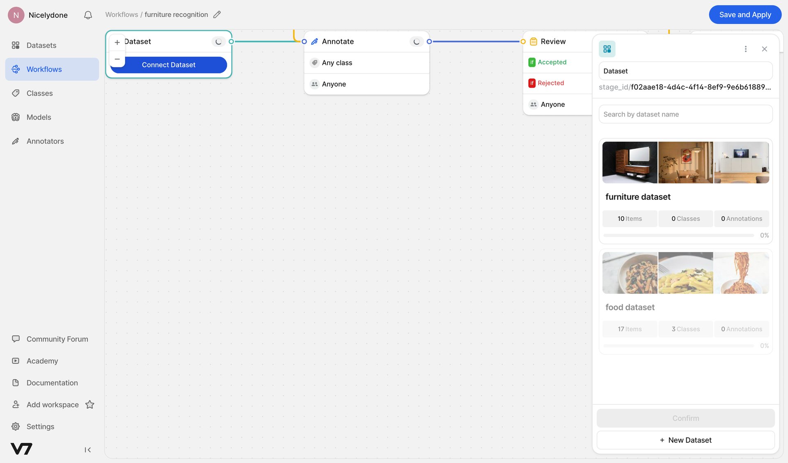788x463 pixels.
Task: Click the Review stage icon
Action: 533,41
